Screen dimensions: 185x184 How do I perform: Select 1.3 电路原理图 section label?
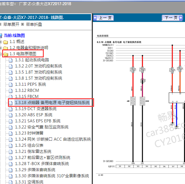click(x=23, y=54)
